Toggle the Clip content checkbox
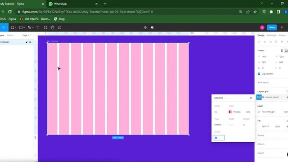This screenshot has width=288, height=162. coord(259,74)
